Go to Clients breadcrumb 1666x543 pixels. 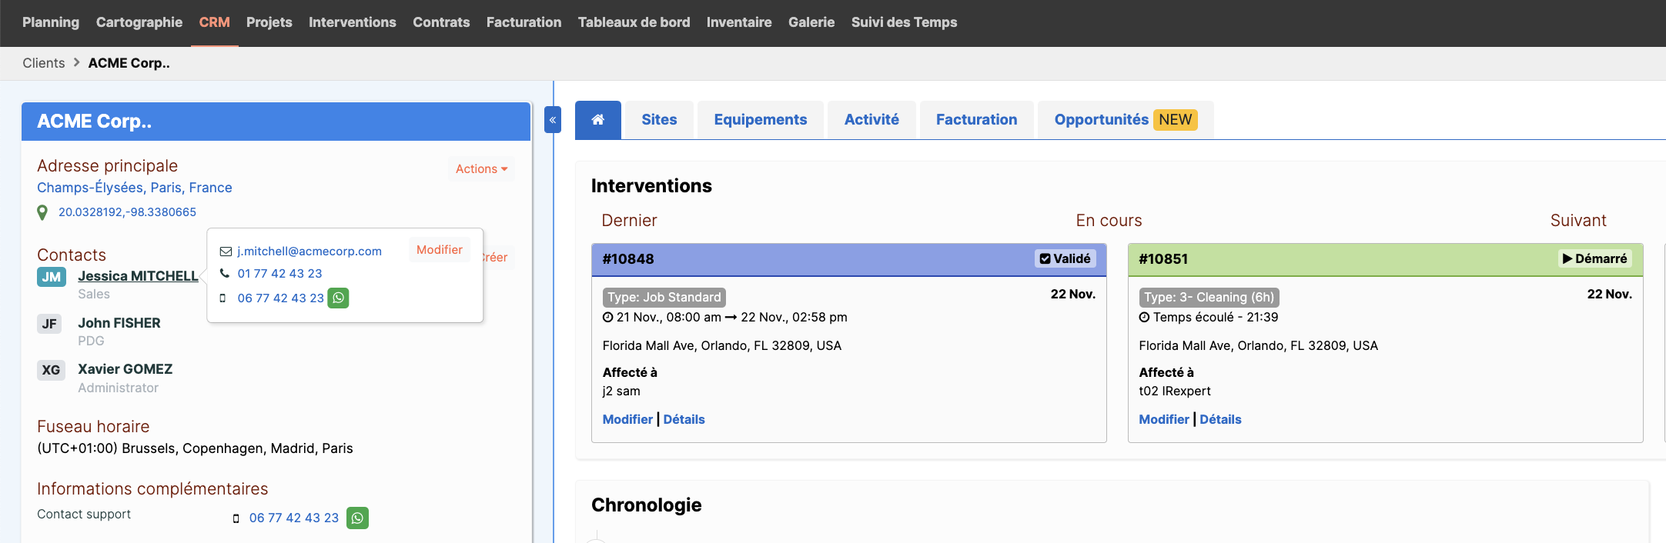[44, 63]
